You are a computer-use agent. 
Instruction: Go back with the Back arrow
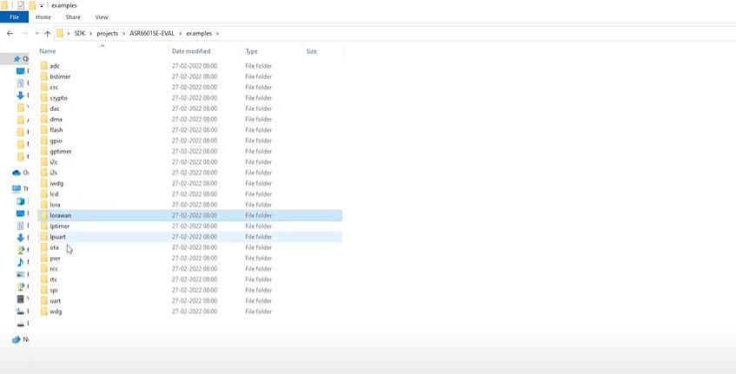tap(10, 34)
